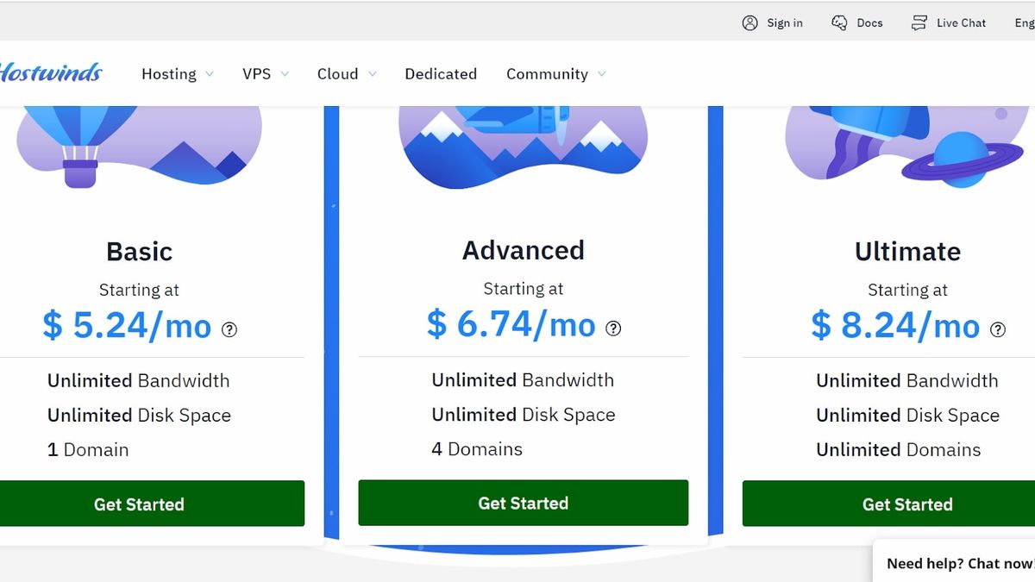Click the tooltip icon next to $6.74/mo
Viewport: 1035px width, 582px height.
pos(612,328)
